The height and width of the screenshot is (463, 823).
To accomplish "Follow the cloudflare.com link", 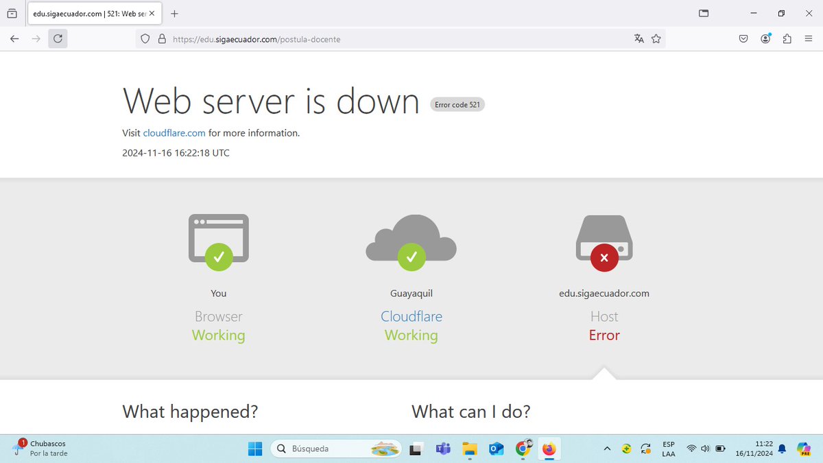I will click(x=174, y=133).
